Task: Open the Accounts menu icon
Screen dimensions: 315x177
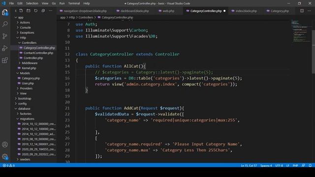Action: pos(5,145)
